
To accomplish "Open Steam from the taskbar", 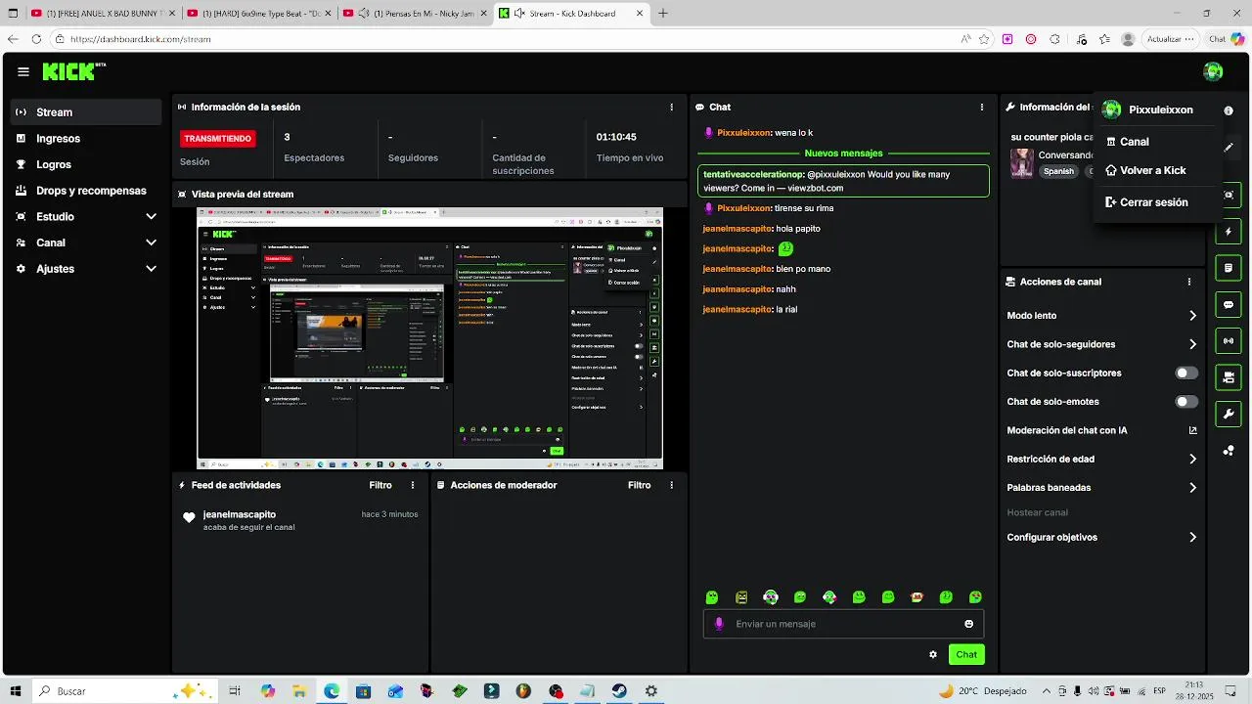I will pyautogui.click(x=619, y=690).
